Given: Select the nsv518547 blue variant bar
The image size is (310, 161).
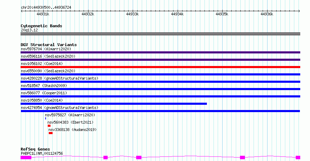Looking at the screenshot, I should tap(160, 89).
